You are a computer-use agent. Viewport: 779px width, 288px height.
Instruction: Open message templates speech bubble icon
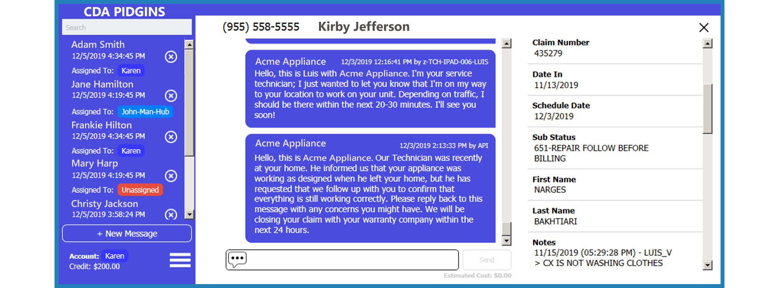tap(237, 260)
